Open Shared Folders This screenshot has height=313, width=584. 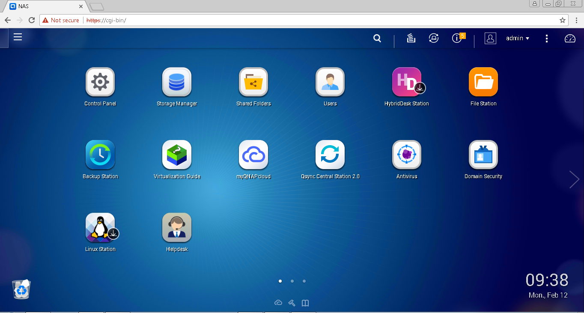(253, 82)
